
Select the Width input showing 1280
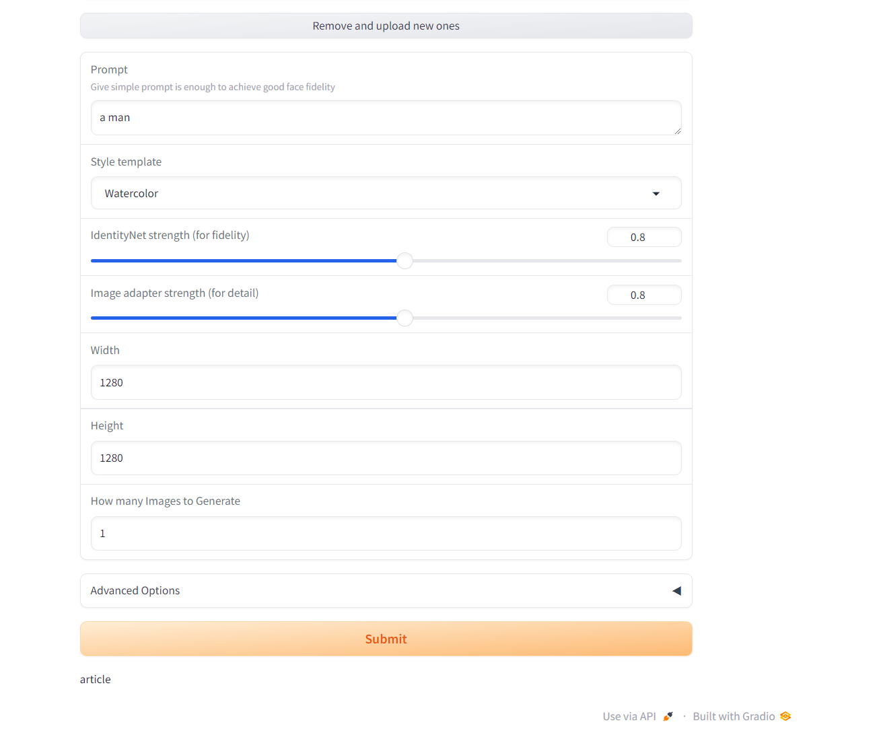coord(386,382)
